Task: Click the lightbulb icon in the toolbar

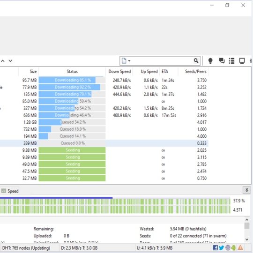Action: click(210, 61)
